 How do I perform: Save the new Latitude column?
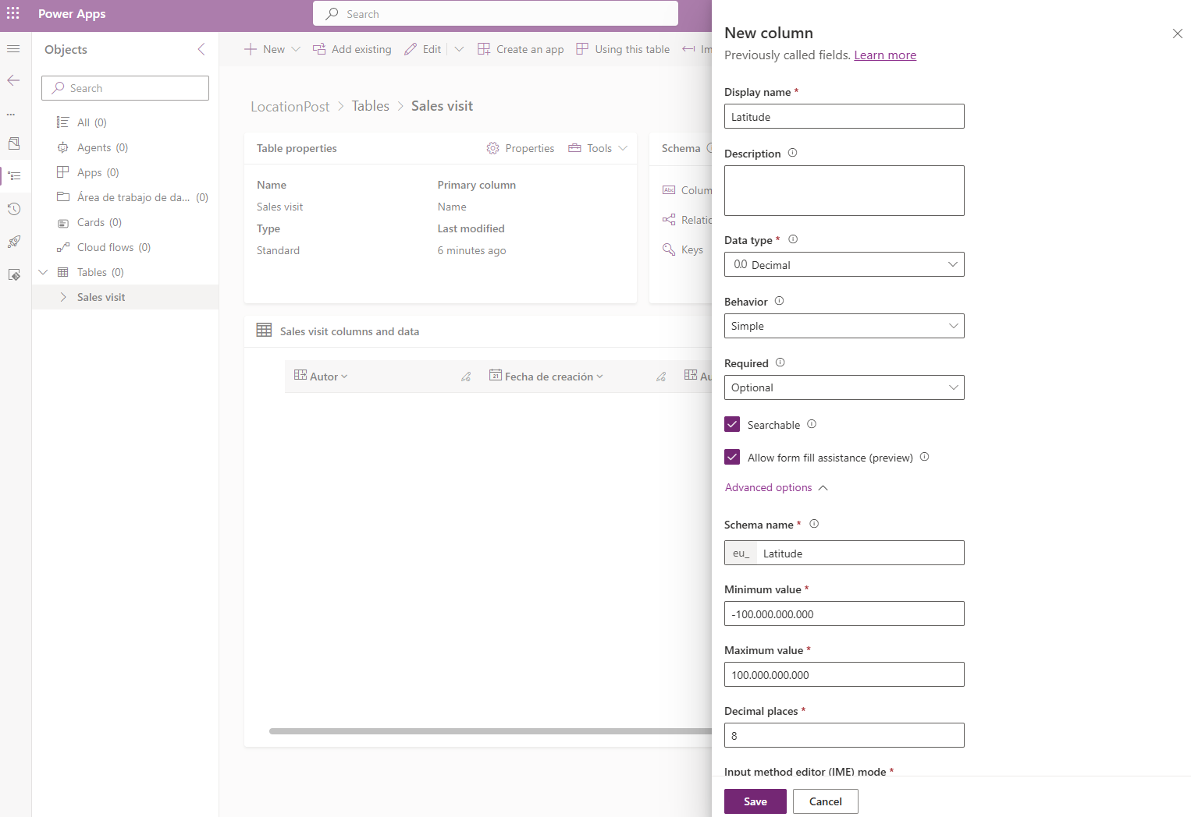point(754,801)
